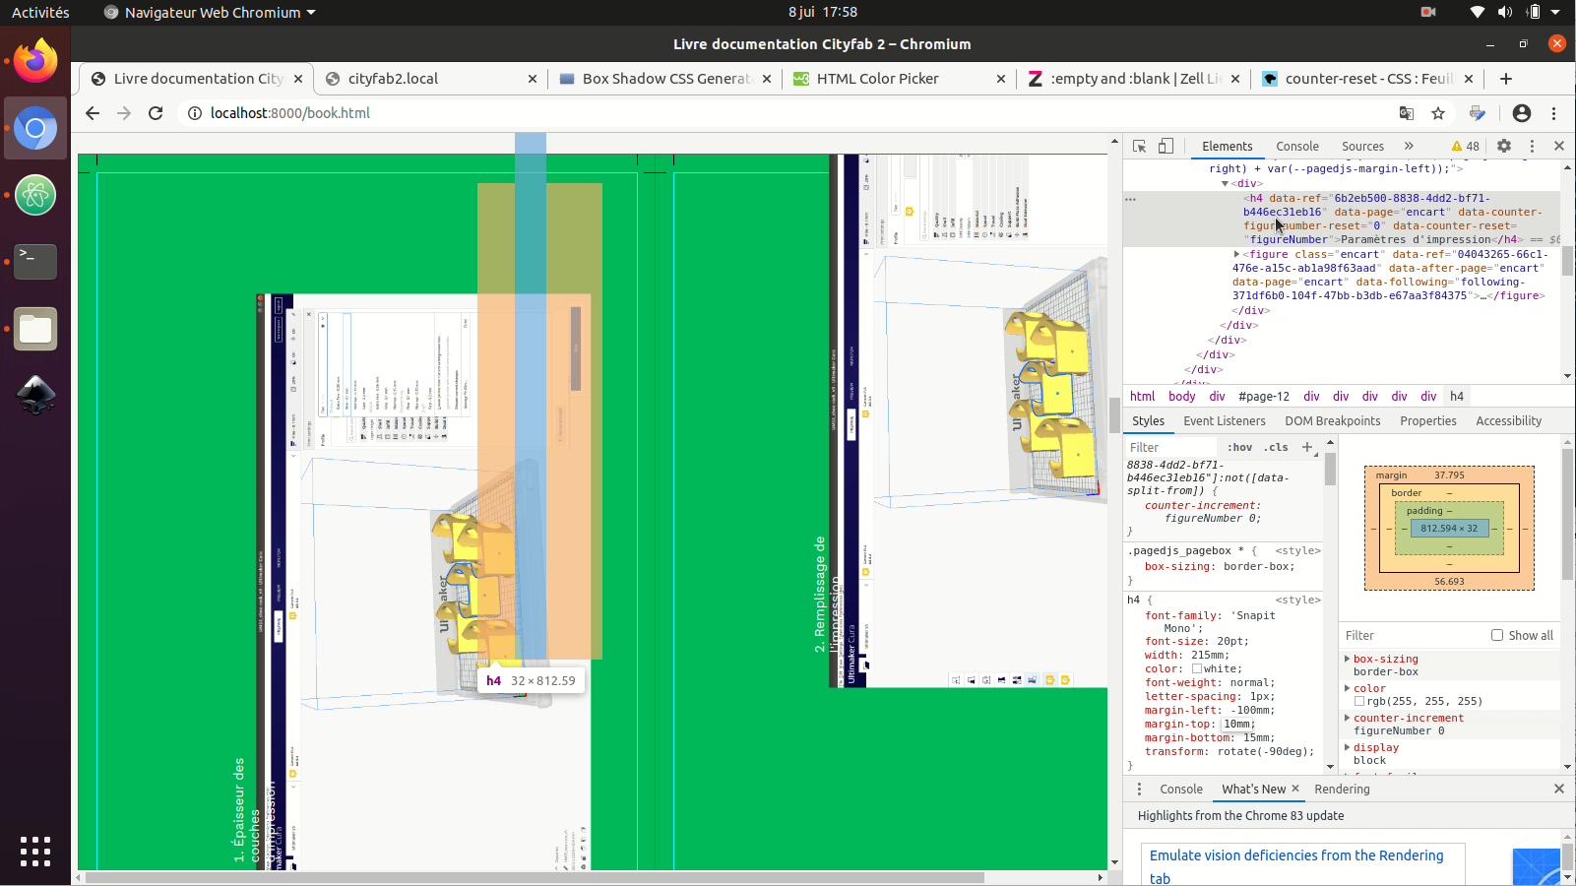The height and width of the screenshot is (886, 1576).
Task: Toggle the device toolbar icon
Action: (x=1166, y=146)
